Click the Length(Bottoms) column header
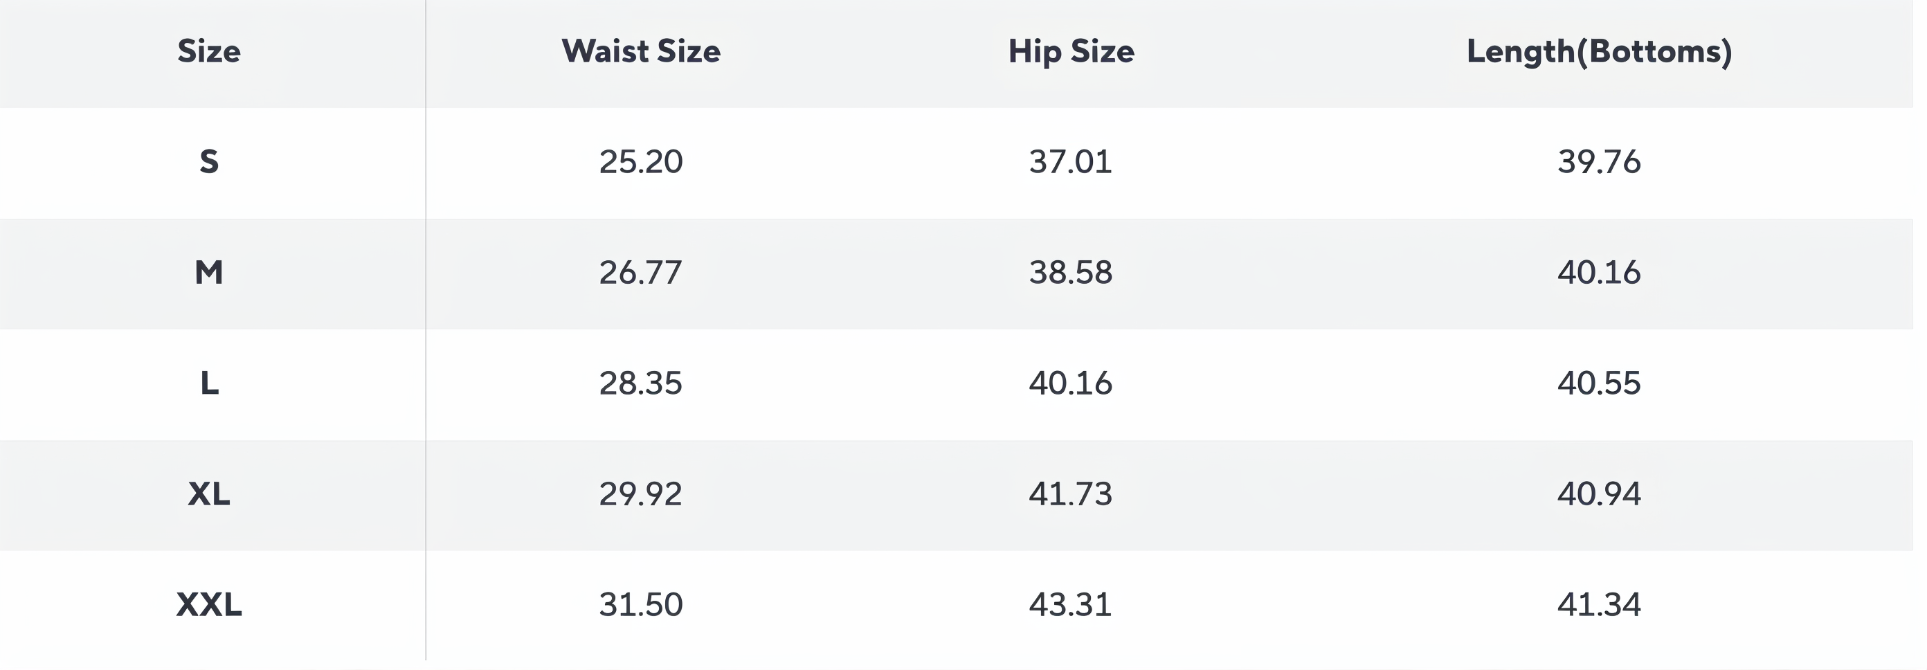Image resolution: width=1927 pixels, height=670 pixels. click(x=1600, y=52)
